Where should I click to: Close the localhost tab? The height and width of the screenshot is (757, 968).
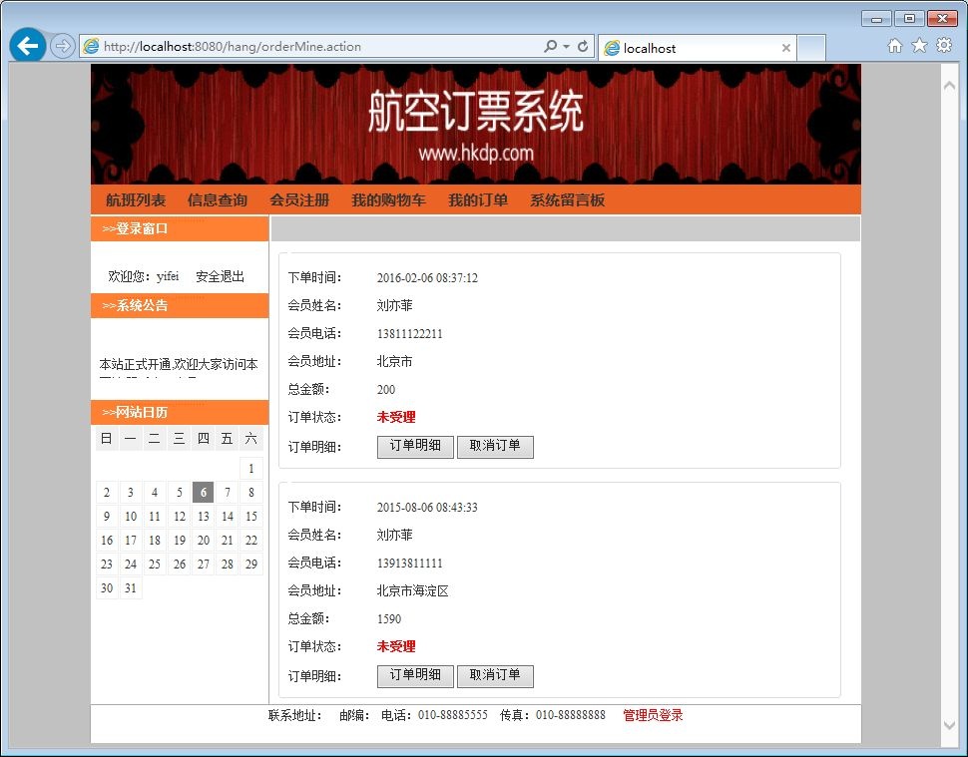click(x=786, y=48)
